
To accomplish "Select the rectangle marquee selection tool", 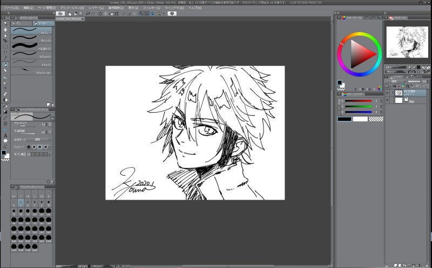I will 5,47.
